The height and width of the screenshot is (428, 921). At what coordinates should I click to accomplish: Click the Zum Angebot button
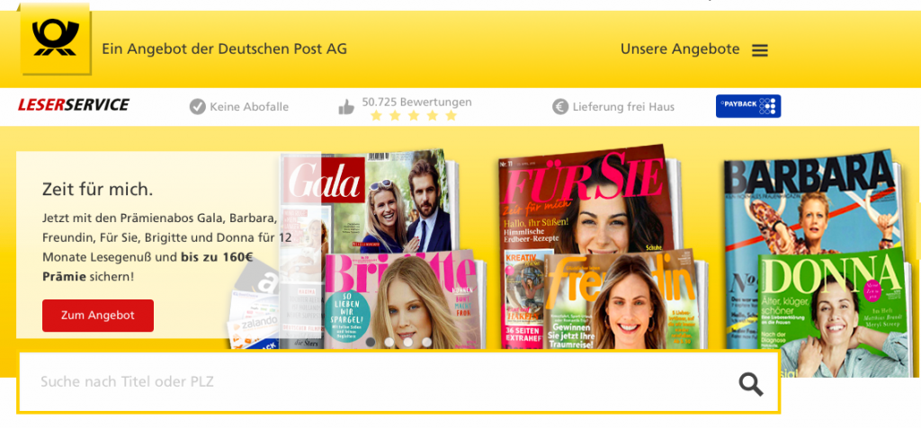pos(98,316)
